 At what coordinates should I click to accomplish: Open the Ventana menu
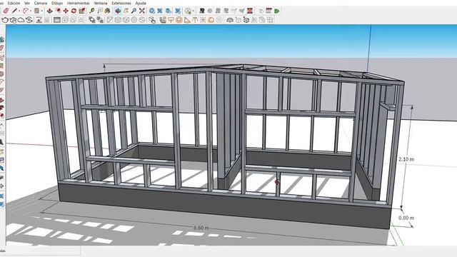101,3
